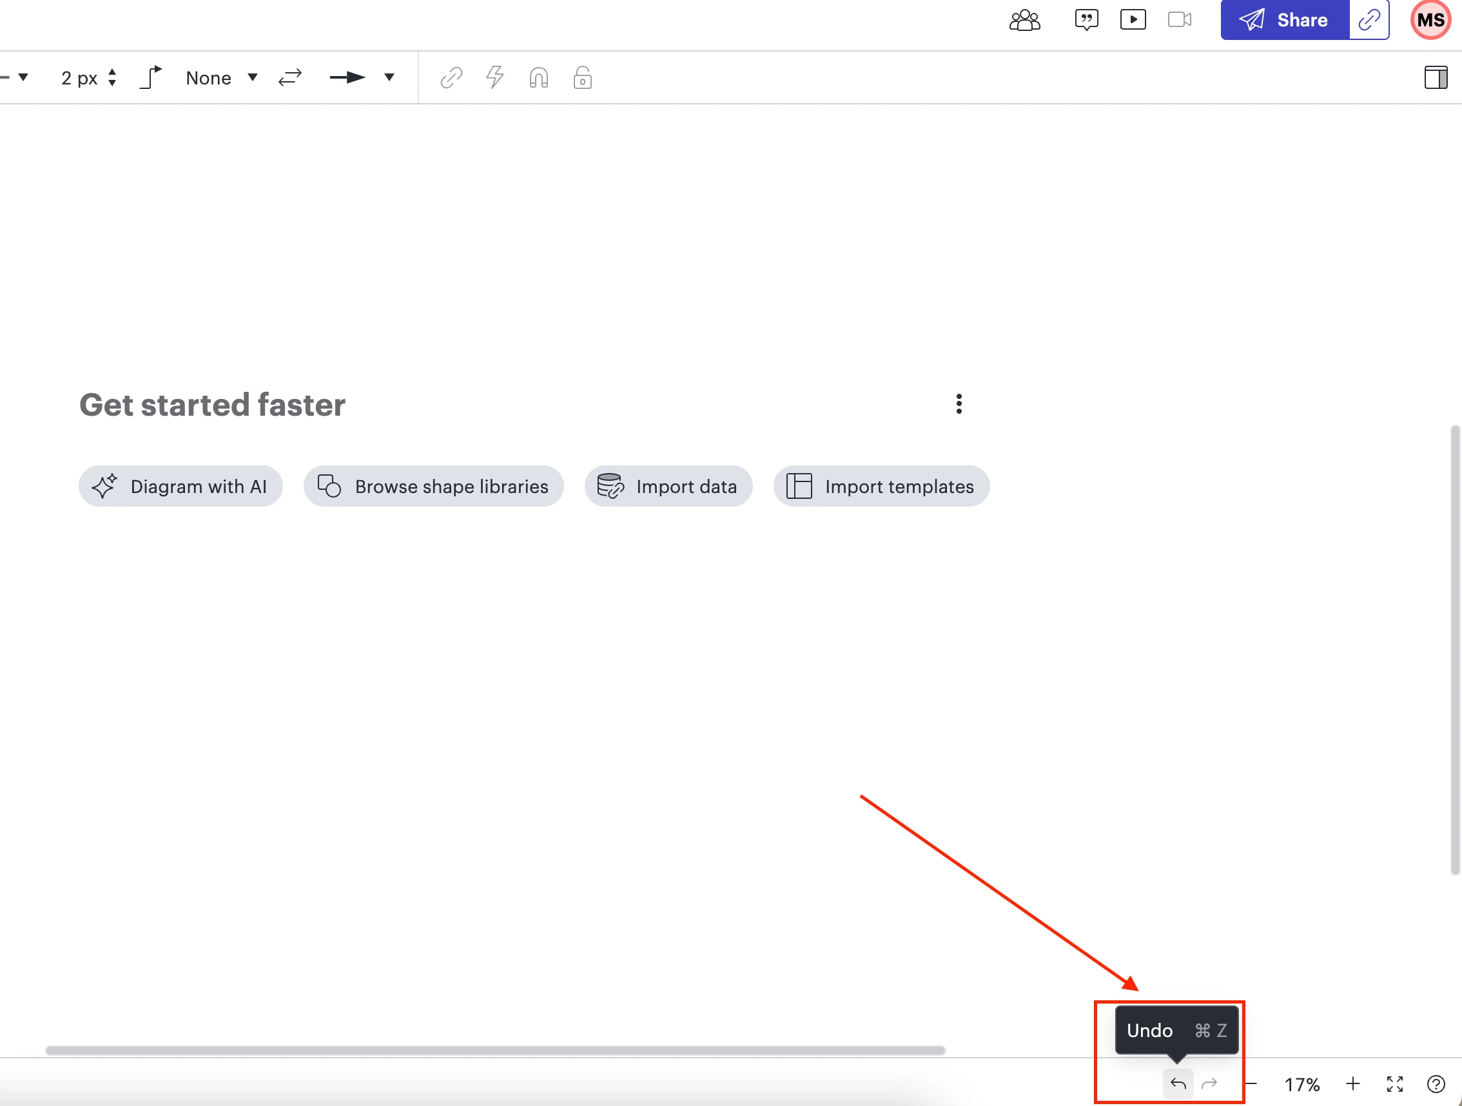Image resolution: width=1462 pixels, height=1106 pixels.
Task: Open the comments speech bubble icon
Action: (x=1086, y=20)
